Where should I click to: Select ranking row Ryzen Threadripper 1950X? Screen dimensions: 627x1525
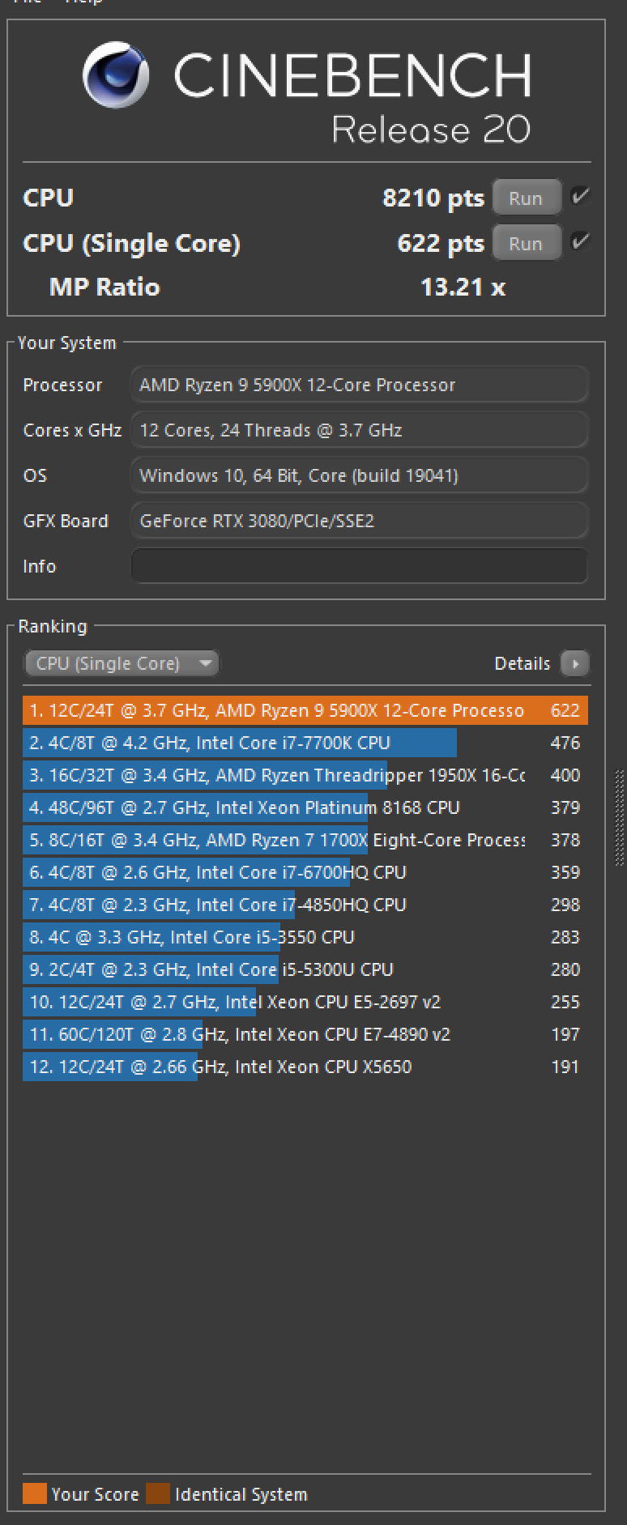tap(305, 775)
